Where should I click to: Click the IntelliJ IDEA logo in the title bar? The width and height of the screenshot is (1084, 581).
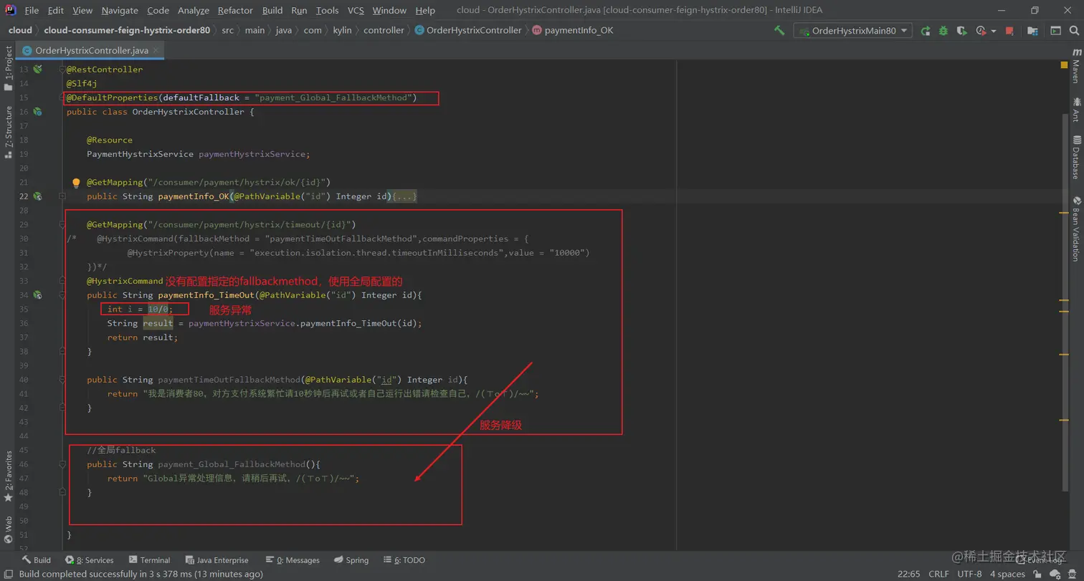pos(10,10)
